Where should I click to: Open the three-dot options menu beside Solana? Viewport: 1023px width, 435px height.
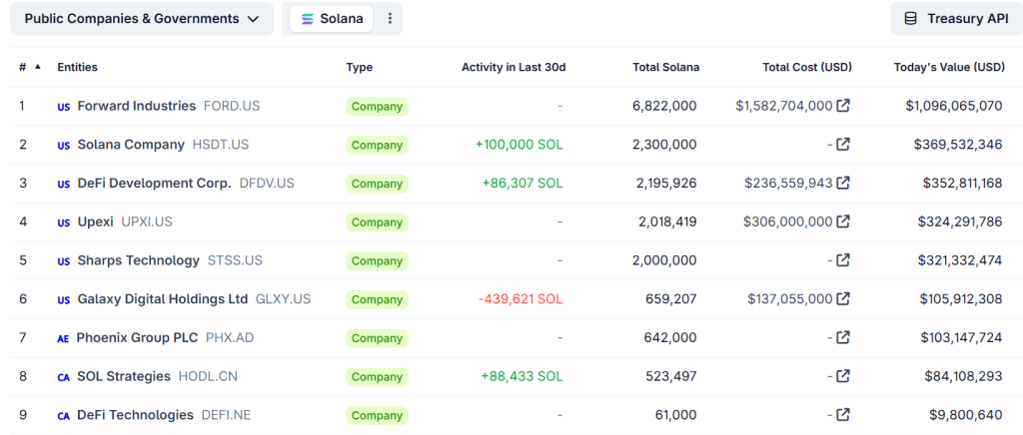click(x=390, y=19)
